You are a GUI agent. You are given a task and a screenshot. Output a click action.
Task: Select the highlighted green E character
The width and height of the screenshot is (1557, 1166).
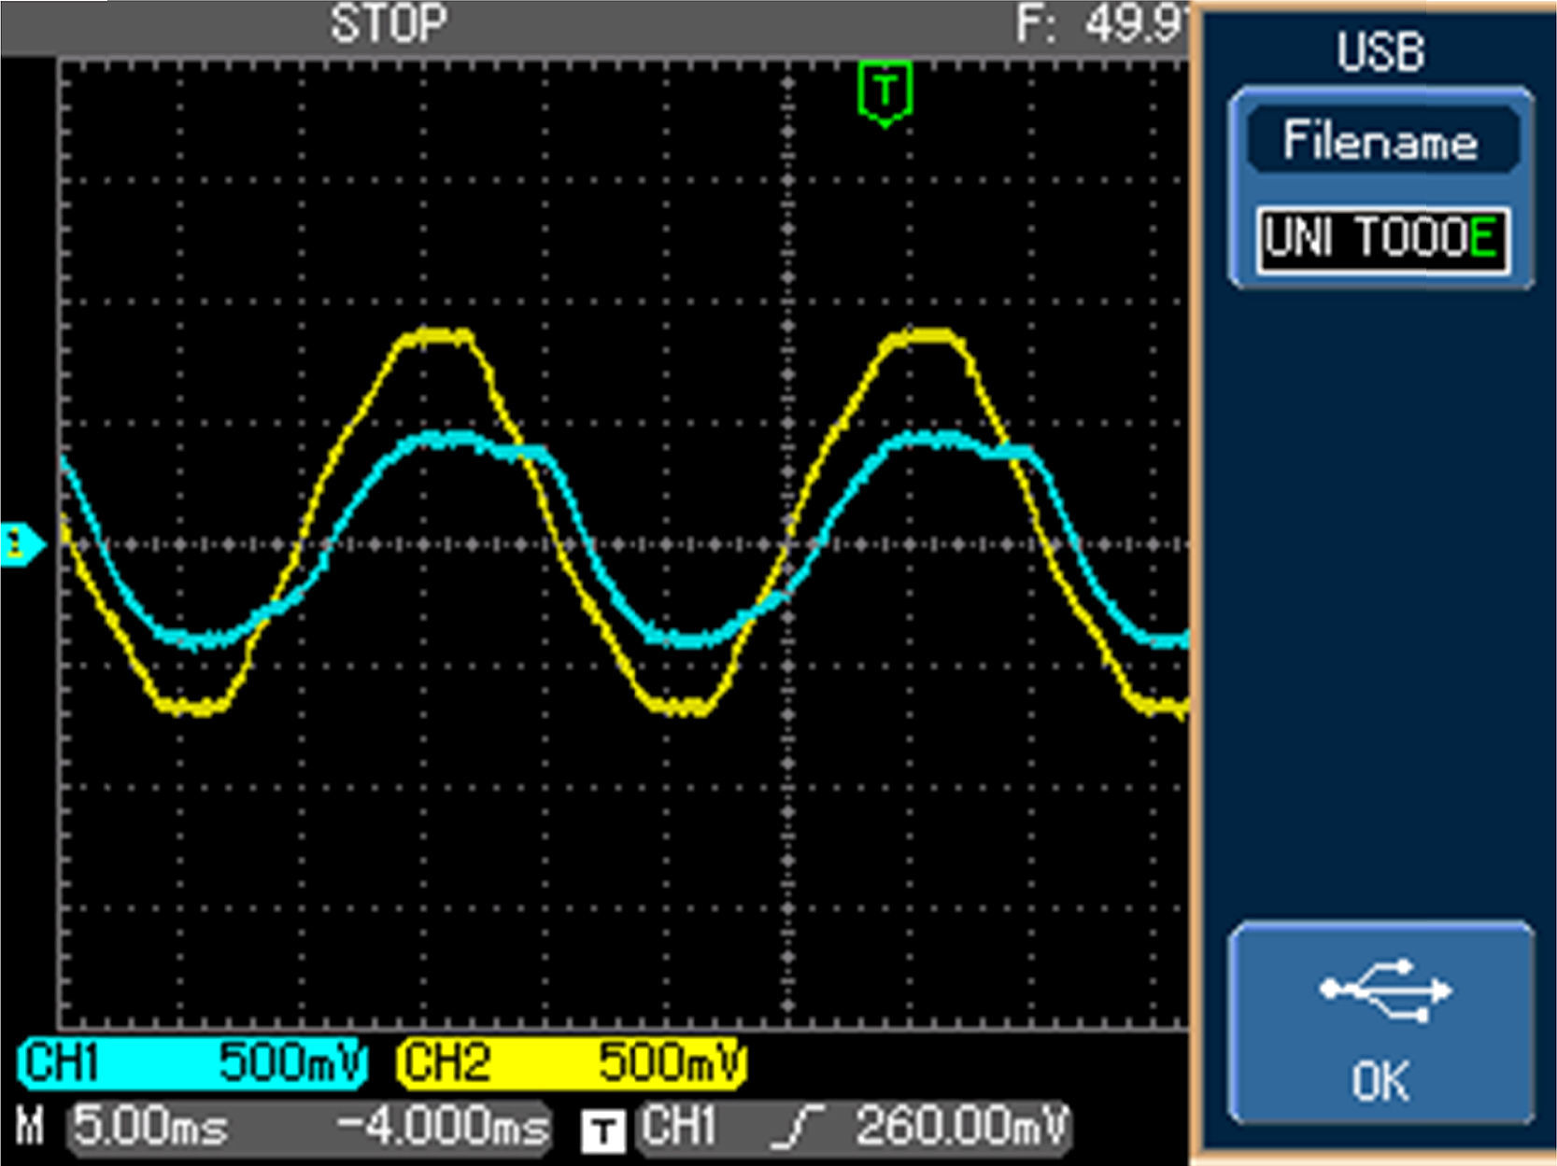[1482, 239]
